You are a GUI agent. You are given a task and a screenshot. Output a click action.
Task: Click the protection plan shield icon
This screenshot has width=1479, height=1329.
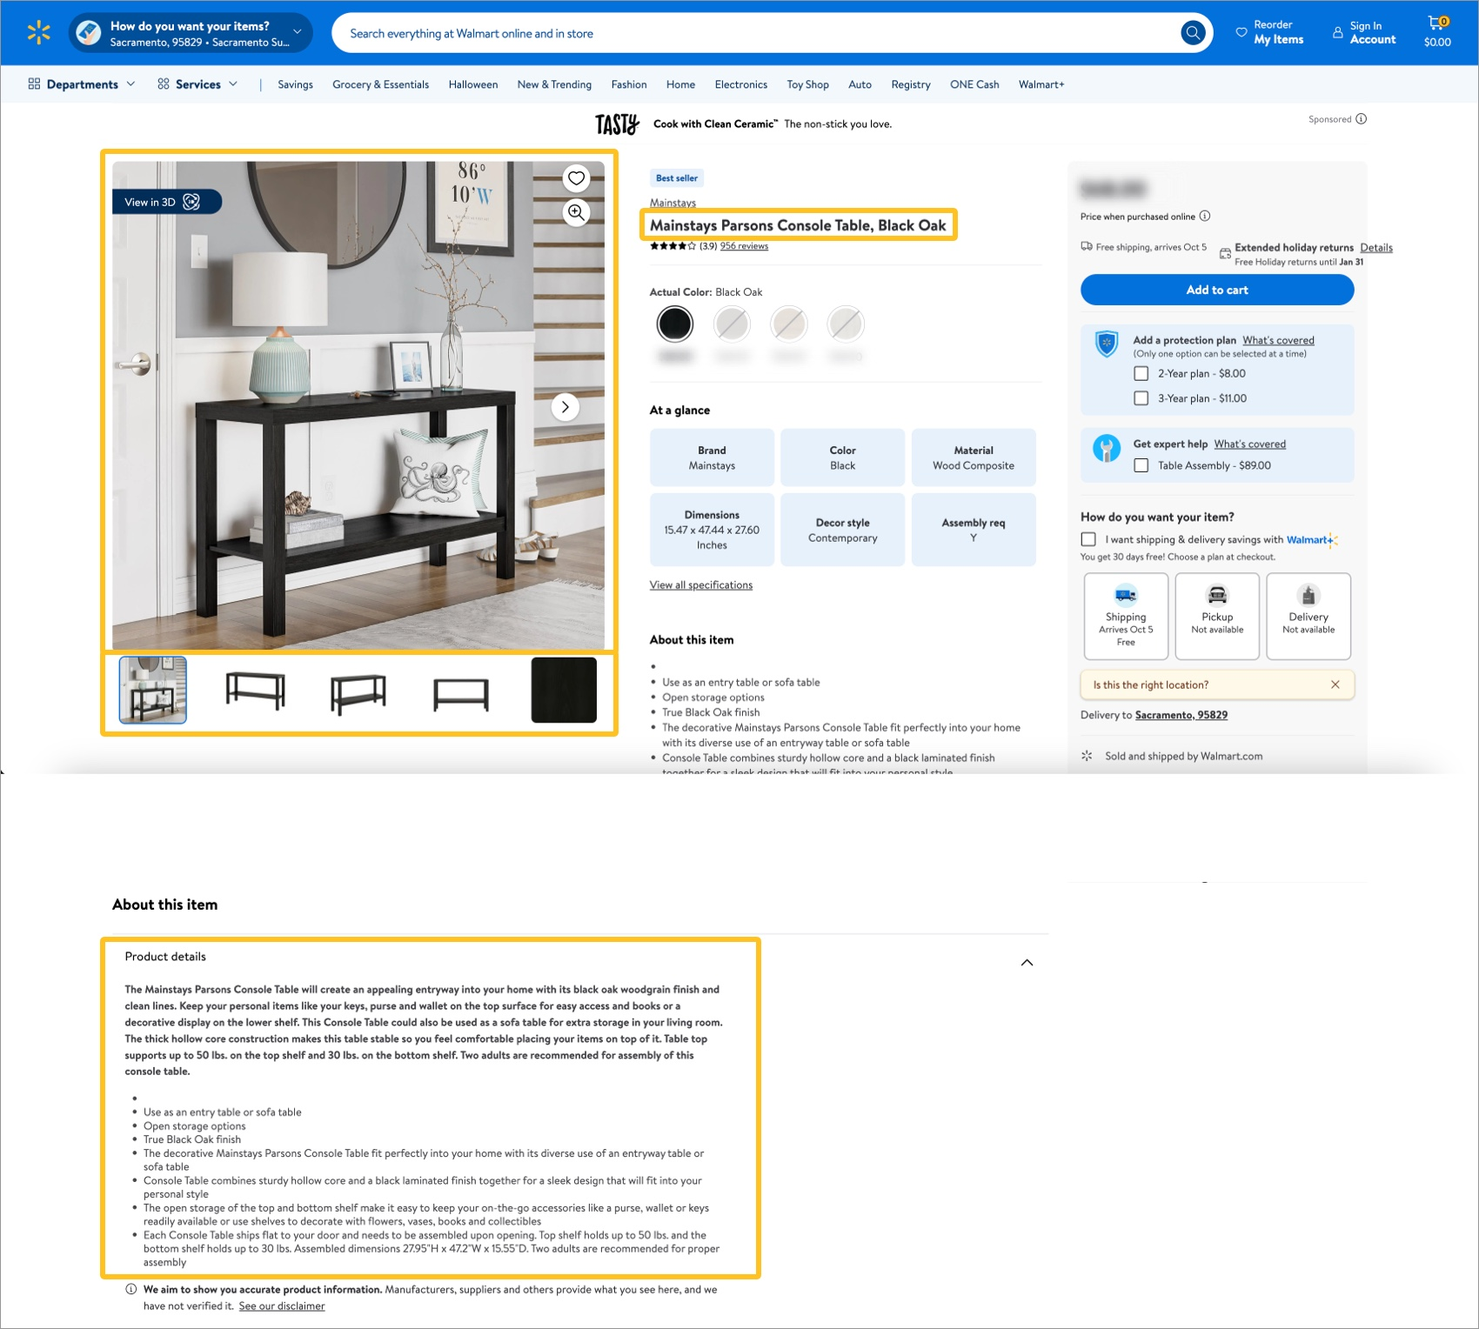[1106, 344]
